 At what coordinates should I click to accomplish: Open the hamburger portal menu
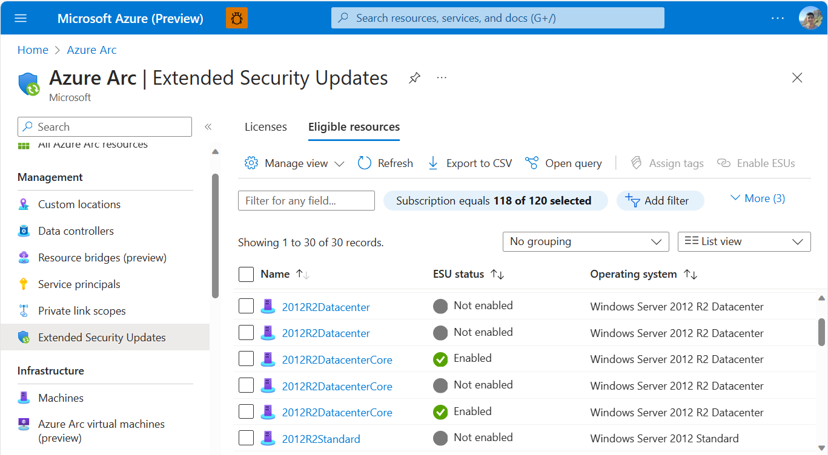(x=21, y=18)
